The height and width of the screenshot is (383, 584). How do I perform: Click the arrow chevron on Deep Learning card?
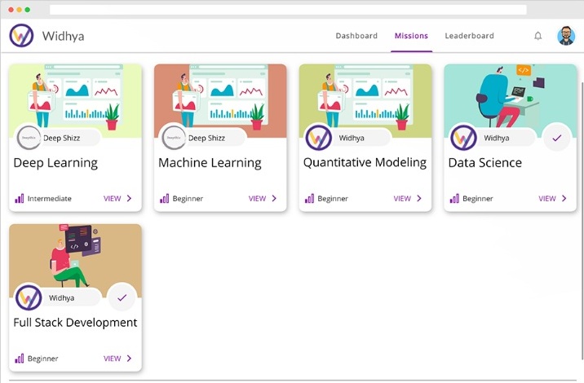pos(129,198)
